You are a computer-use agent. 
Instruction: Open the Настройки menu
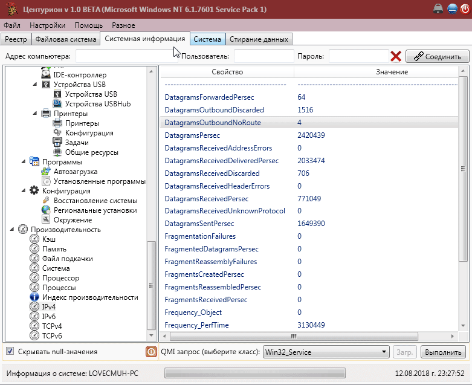[47, 25]
